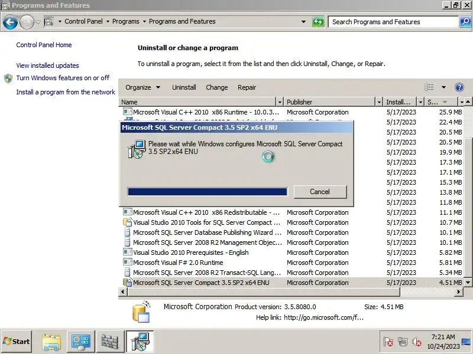Viewport: 473px width, 354px height.
Task: Open the Start menu
Action: tap(17, 342)
